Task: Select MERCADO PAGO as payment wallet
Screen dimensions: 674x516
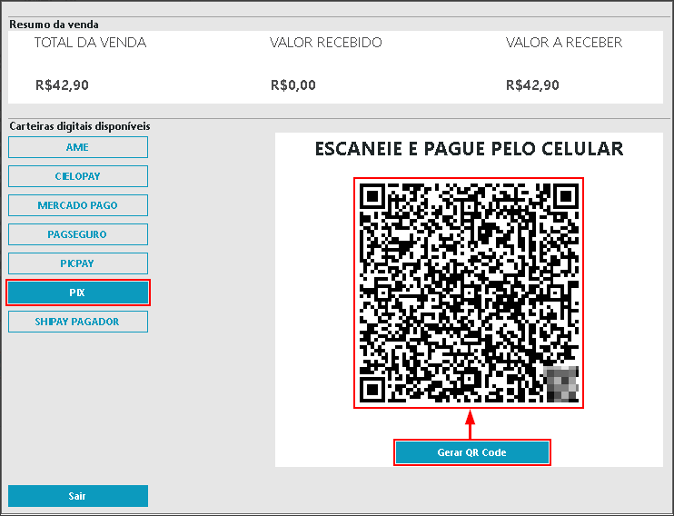Action: coord(78,205)
